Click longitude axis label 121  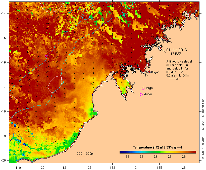(65, 168)
